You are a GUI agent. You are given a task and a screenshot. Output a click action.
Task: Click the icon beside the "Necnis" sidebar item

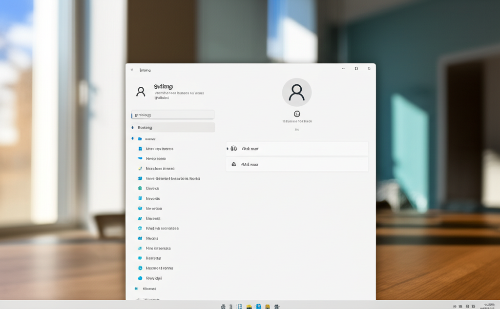(x=140, y=238)
